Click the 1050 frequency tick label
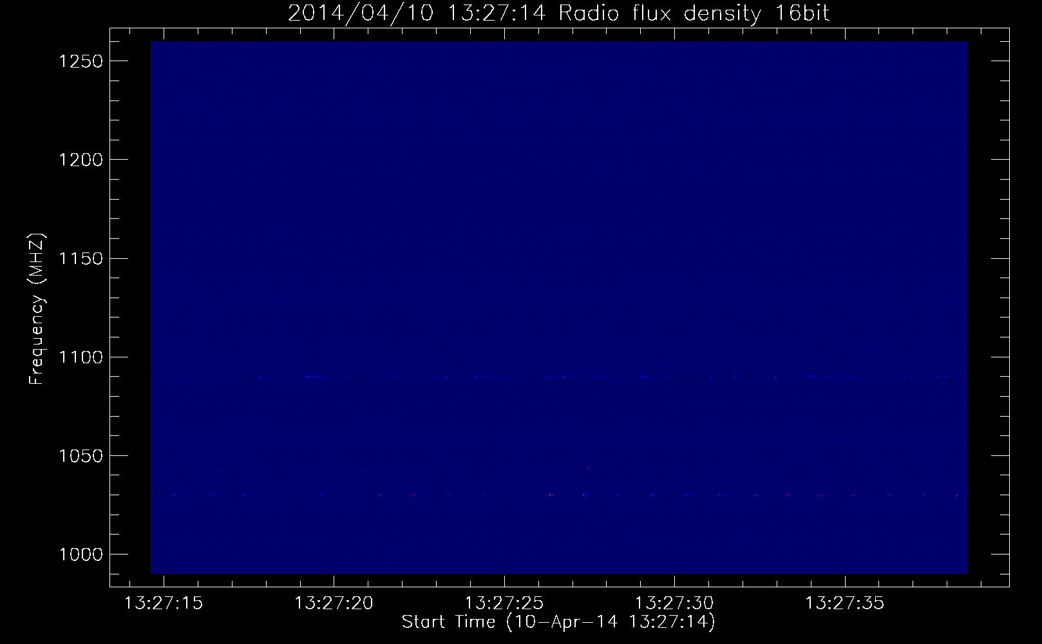Viewport: 1042px width, 644px height. 81,455
